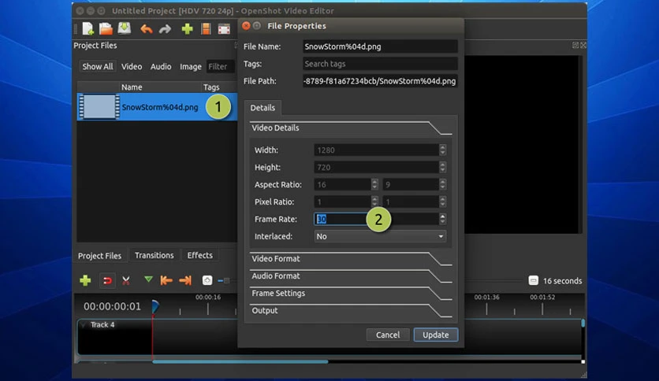Expand the Audio Format section
Screen dimensions: 659x381
coord(351,276)
